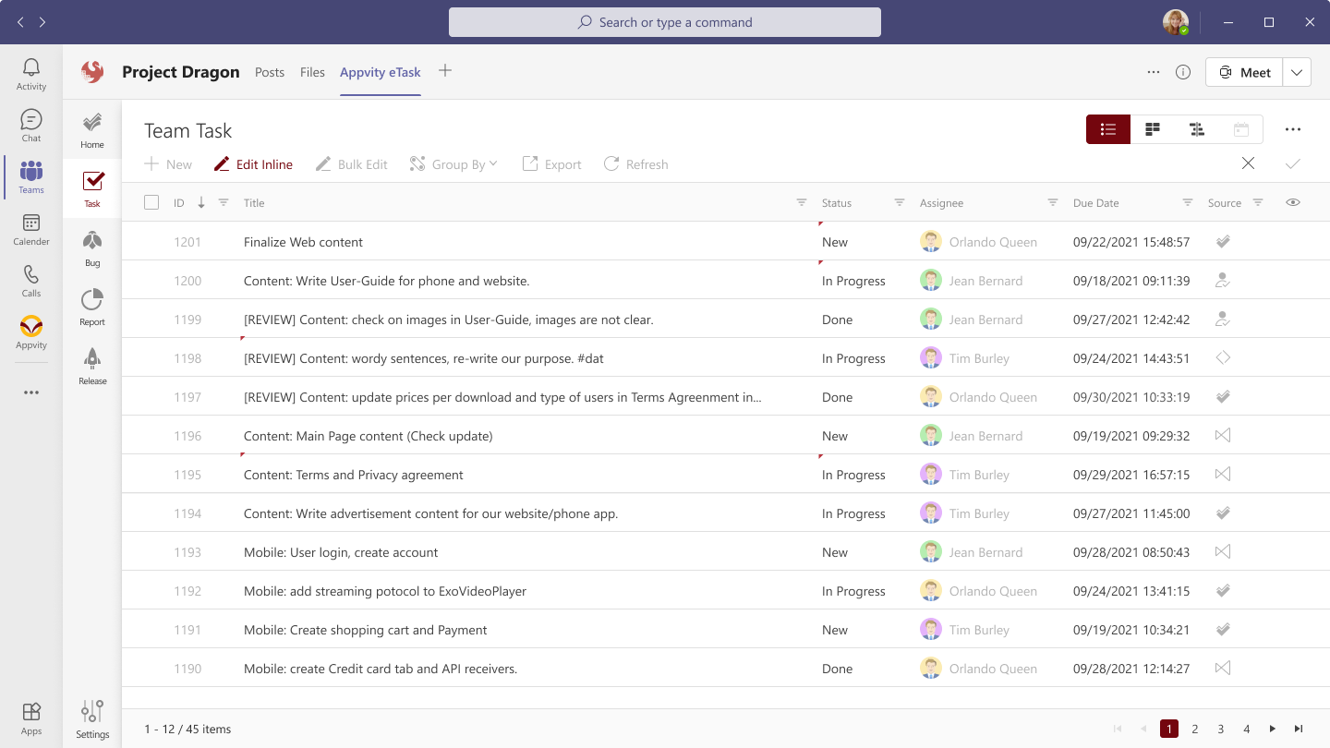Open eTask Settings at the sidebar bottom
1330x748 pixels.
point(91,718)
